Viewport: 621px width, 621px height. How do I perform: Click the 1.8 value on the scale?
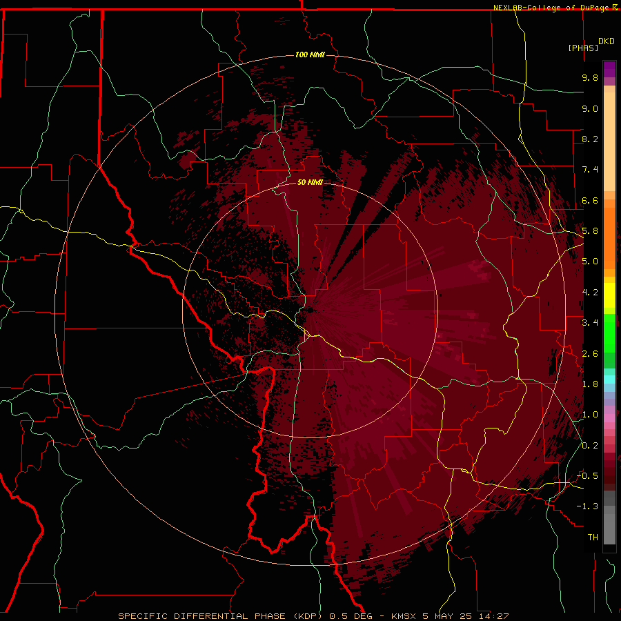[x=590, y=384]
